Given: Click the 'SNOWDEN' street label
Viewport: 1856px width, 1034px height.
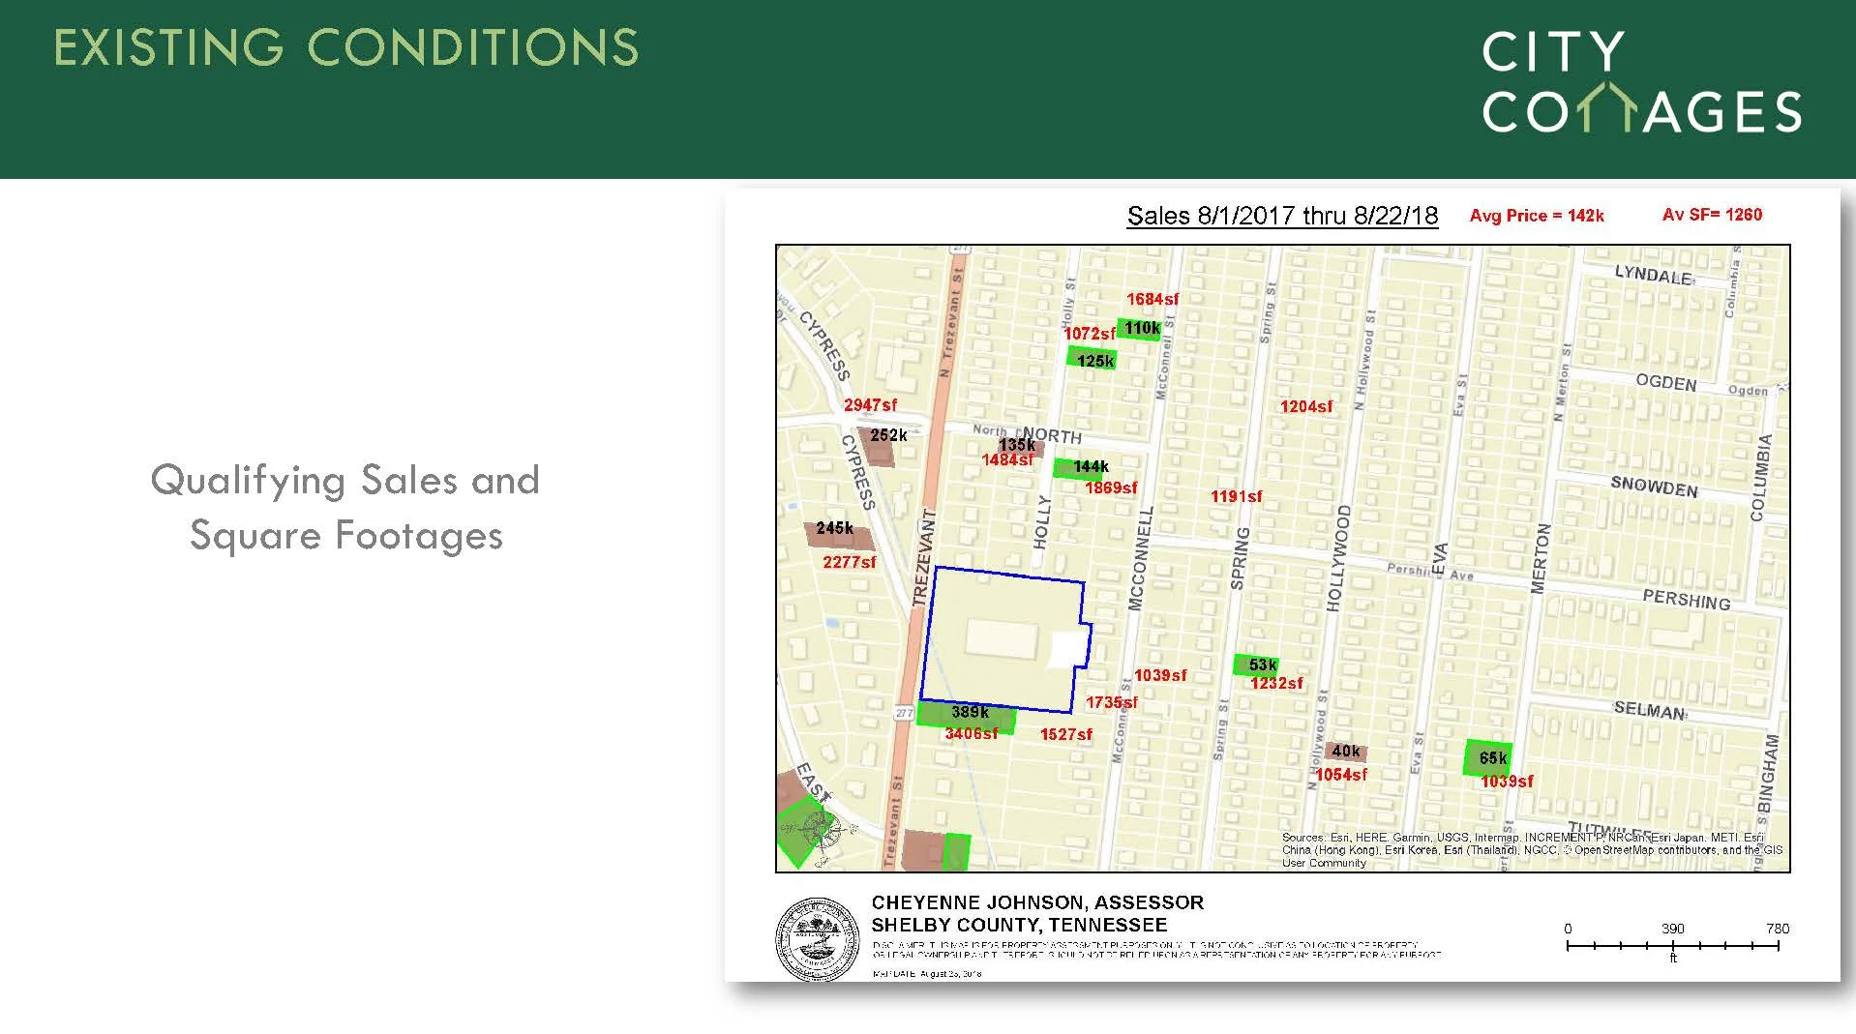Looking at the screenshot, I should click(1654, 487).
